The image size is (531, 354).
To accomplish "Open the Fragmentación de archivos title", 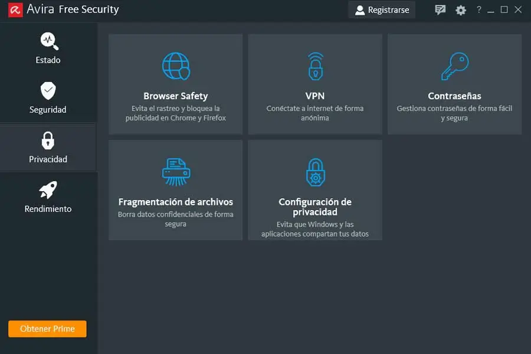I will click(176, 202).
